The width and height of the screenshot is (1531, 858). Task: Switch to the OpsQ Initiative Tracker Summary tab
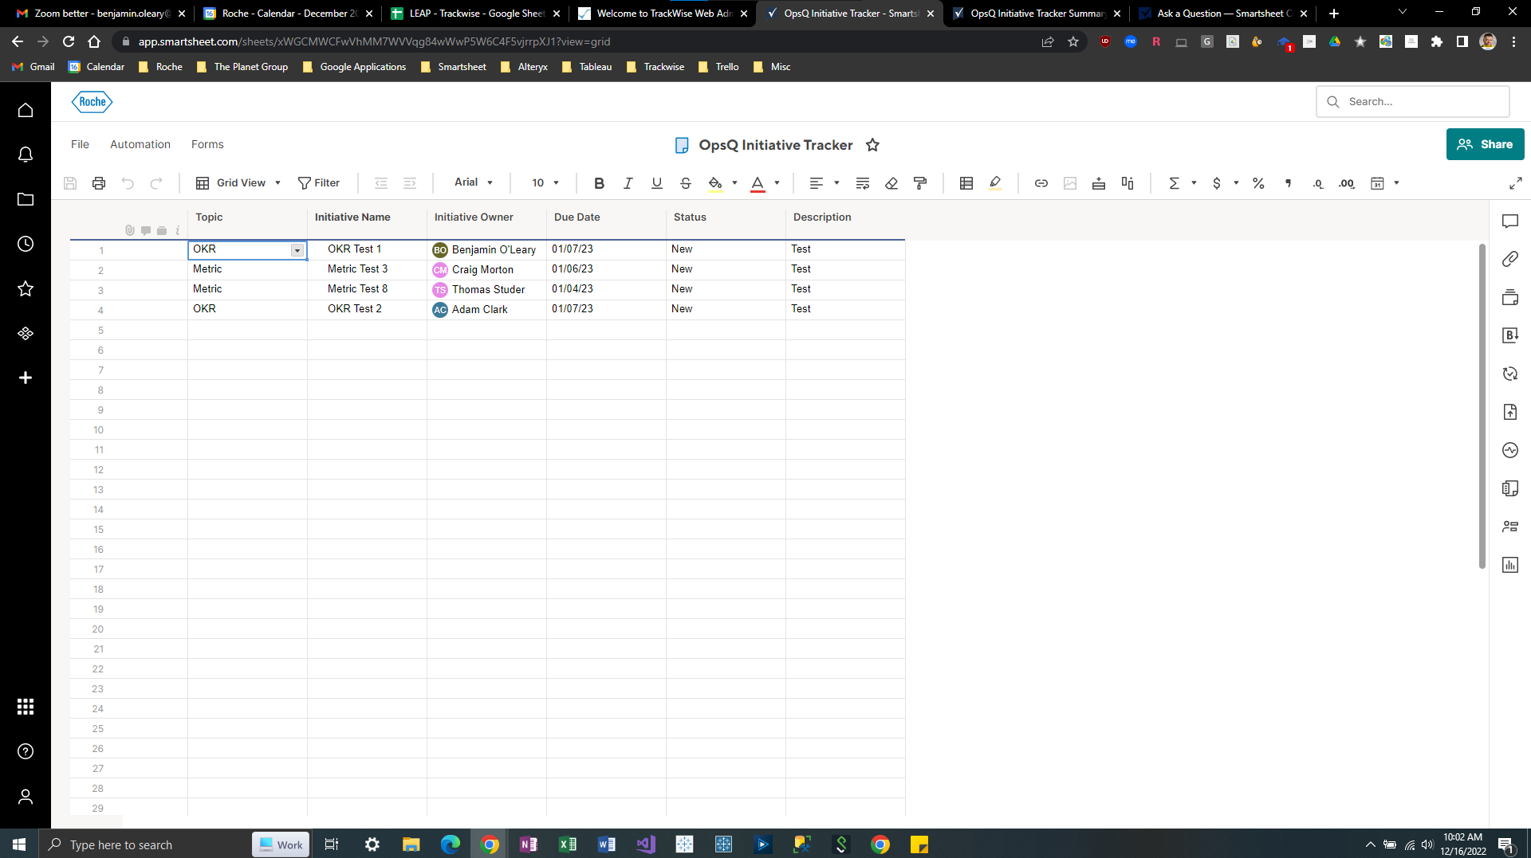(1037, 14)
